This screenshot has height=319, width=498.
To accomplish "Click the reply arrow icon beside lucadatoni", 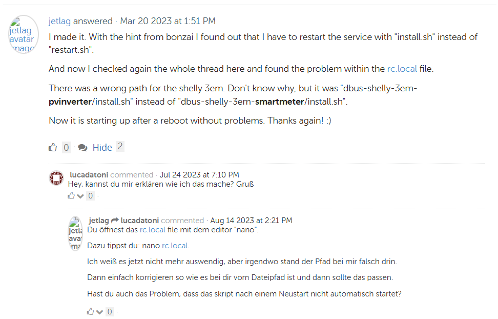I will [115, 221].
